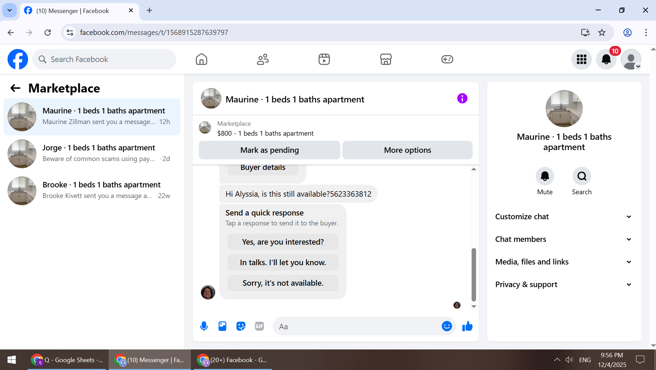This screenshot has height=370, width=656.
Task: Open the Friends icon in top navigation
Action: (263, 59)
